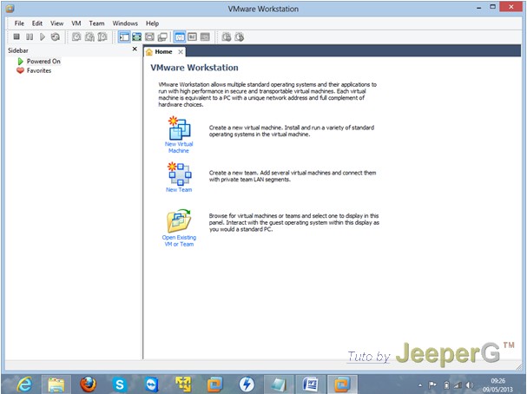Click the Reset virtual machine toolbar icon
Viewport: 527px width, 394px height.
(x=56, y=36)
